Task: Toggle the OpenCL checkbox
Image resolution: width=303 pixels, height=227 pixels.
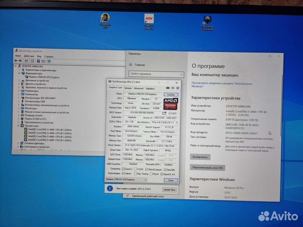Action: pyautogui.click(x=123, y=169)
